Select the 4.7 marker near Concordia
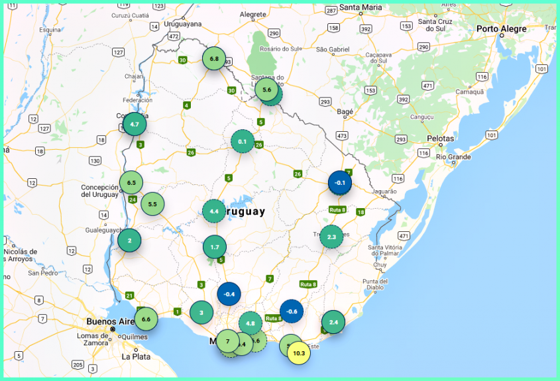The width and height of the screenshot is (560, 381). 135,124
